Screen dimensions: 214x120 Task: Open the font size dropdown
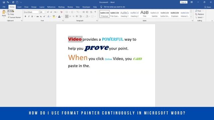45,12
